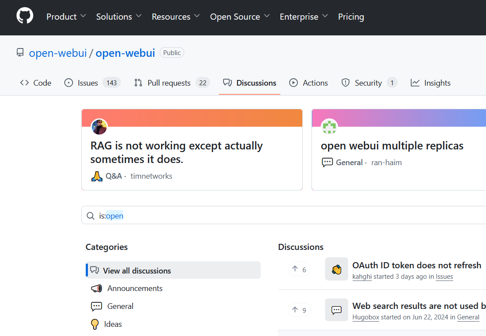Open the Issues category link under the OAuth discussion

444,277
